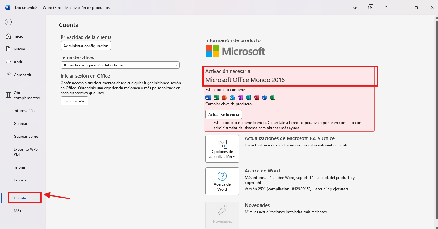Select Guardar como in sidebar
Viewport: 438px width, 229px height.
tap(26, 137)
